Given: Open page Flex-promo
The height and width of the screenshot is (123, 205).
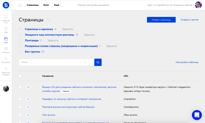Looking at the screenshot, I should (49, 115).
